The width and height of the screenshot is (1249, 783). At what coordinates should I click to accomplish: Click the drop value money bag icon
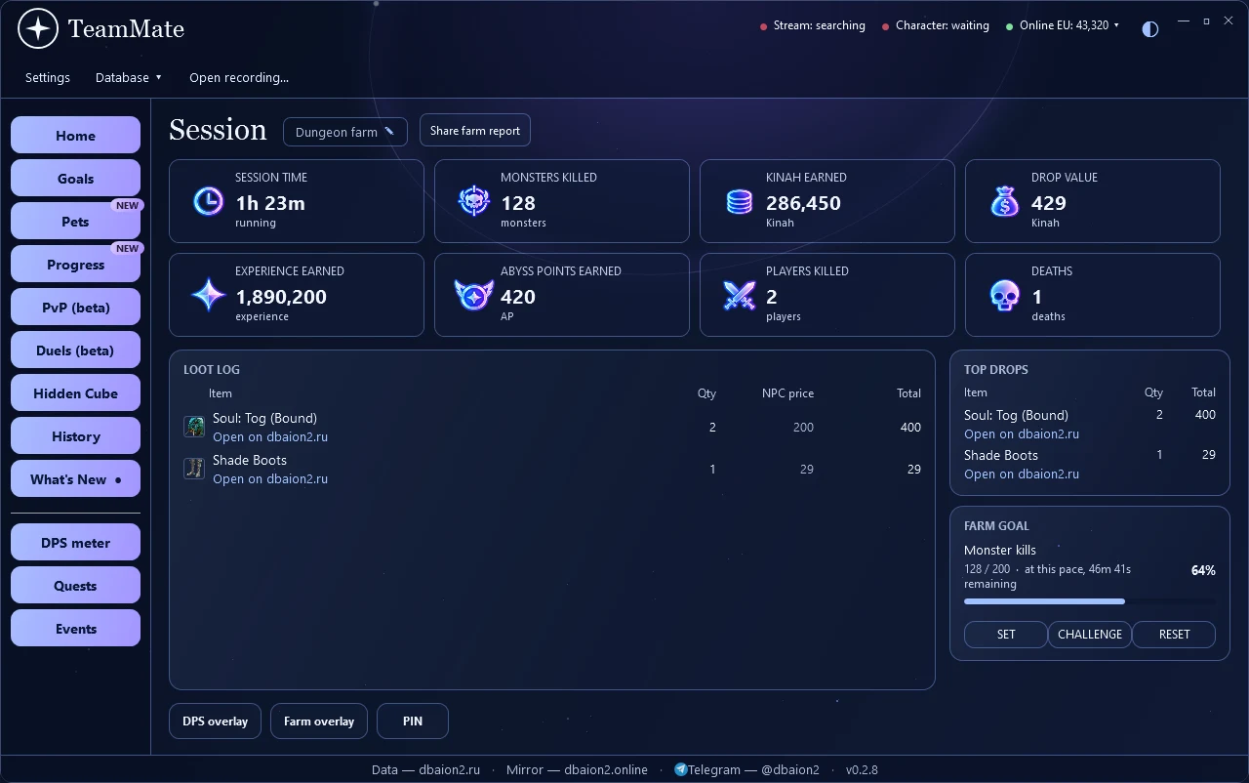tap(1004, 201)
